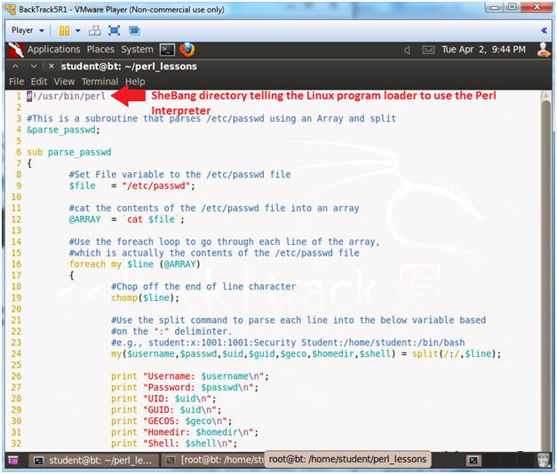
Task: Click the $file = "/etc/passwd" line
Action: tap(132, 186)
